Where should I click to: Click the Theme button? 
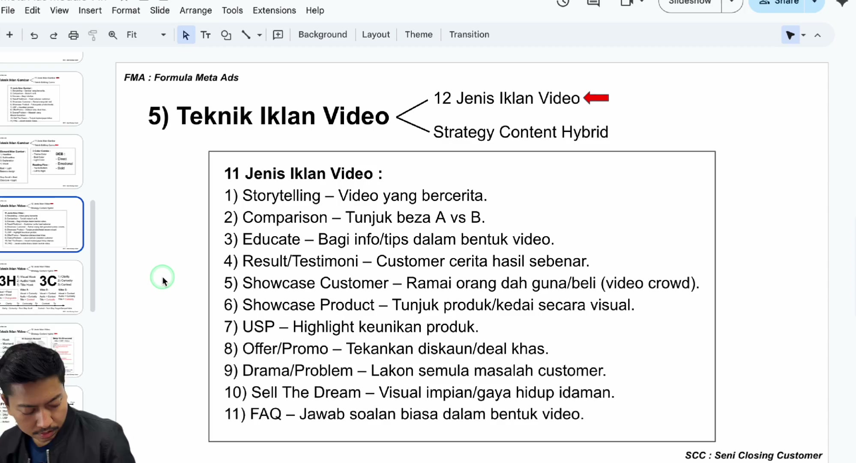click(419, 35)
